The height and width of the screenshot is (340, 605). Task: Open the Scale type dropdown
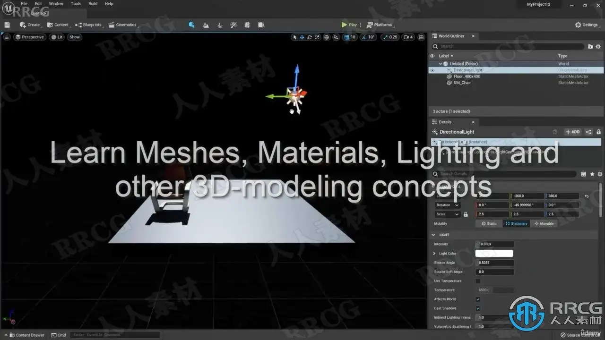point(447,214)
